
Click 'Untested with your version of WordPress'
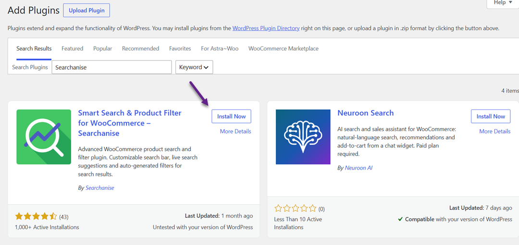coord(203,227)
